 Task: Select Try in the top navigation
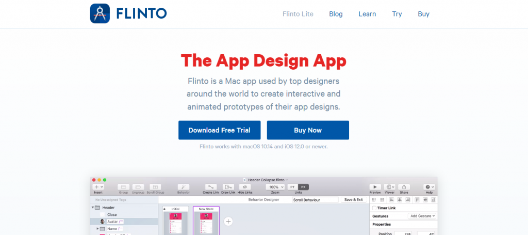[x=397, y=14]
